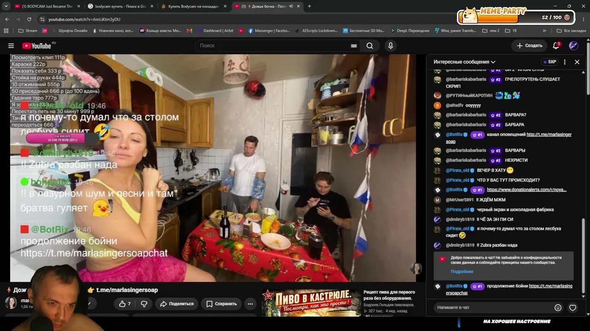
Task: Open emoji picker in chat input
Action: click(558, 308)
